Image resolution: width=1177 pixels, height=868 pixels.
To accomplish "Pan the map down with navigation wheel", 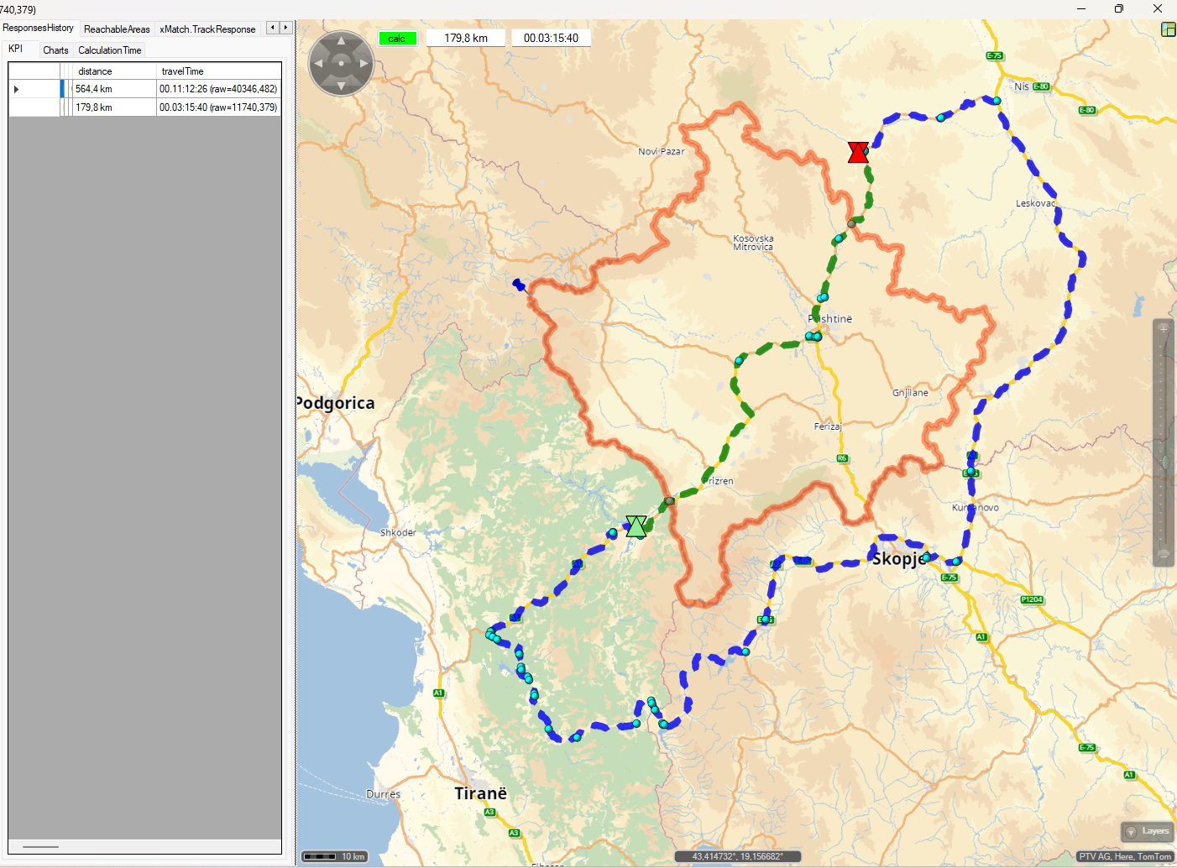I will 341,86.
